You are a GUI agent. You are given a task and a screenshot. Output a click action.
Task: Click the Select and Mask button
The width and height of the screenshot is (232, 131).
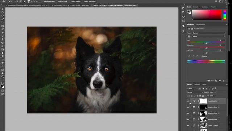point(90,1)
